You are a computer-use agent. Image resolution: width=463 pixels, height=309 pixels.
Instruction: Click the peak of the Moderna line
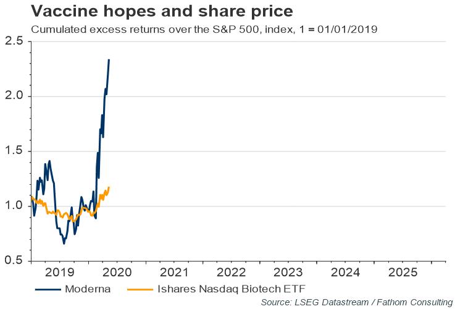pyautogui.click(x=109, y=60)
